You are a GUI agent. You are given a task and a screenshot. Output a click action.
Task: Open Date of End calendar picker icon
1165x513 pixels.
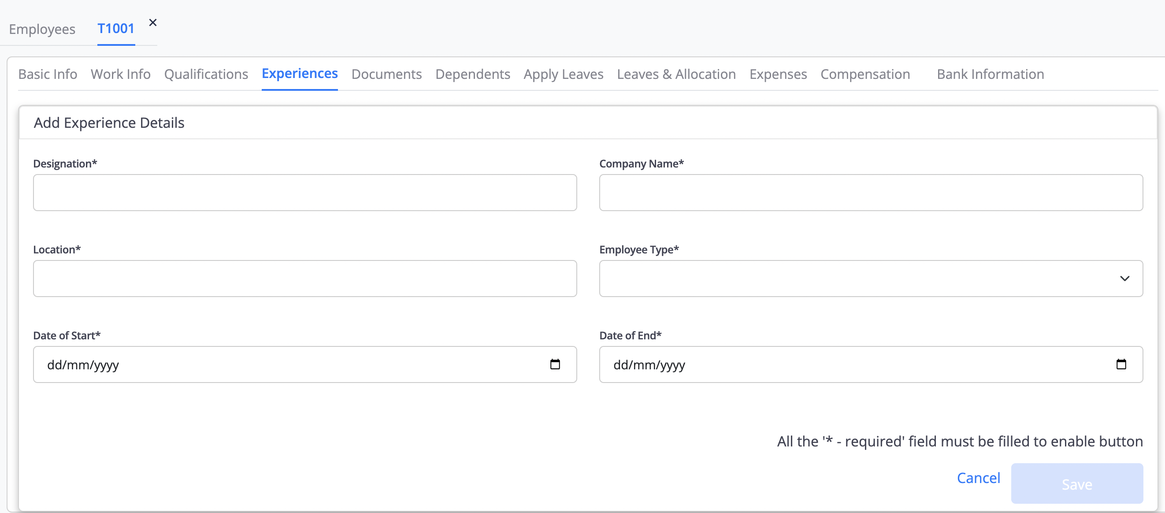(1120, 364)
